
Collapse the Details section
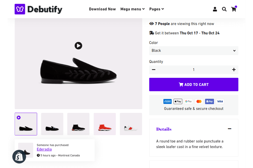(x=229, y=129)
